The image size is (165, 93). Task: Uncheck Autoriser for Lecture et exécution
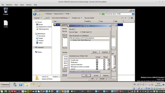97,65
